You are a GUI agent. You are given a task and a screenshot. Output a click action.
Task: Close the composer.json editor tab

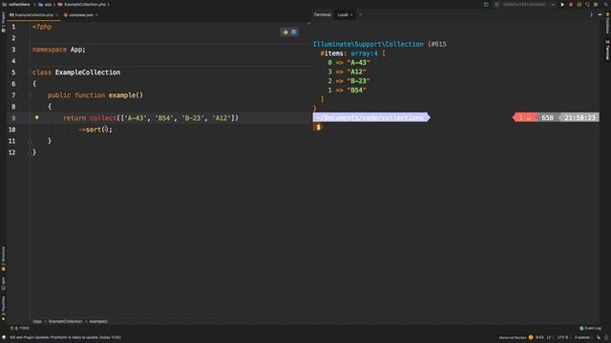point(96,15)
